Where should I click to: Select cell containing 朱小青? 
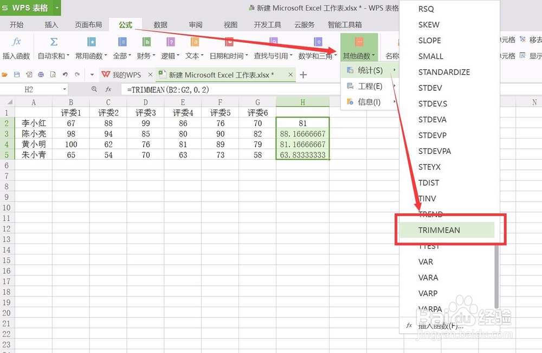point(34,155)
